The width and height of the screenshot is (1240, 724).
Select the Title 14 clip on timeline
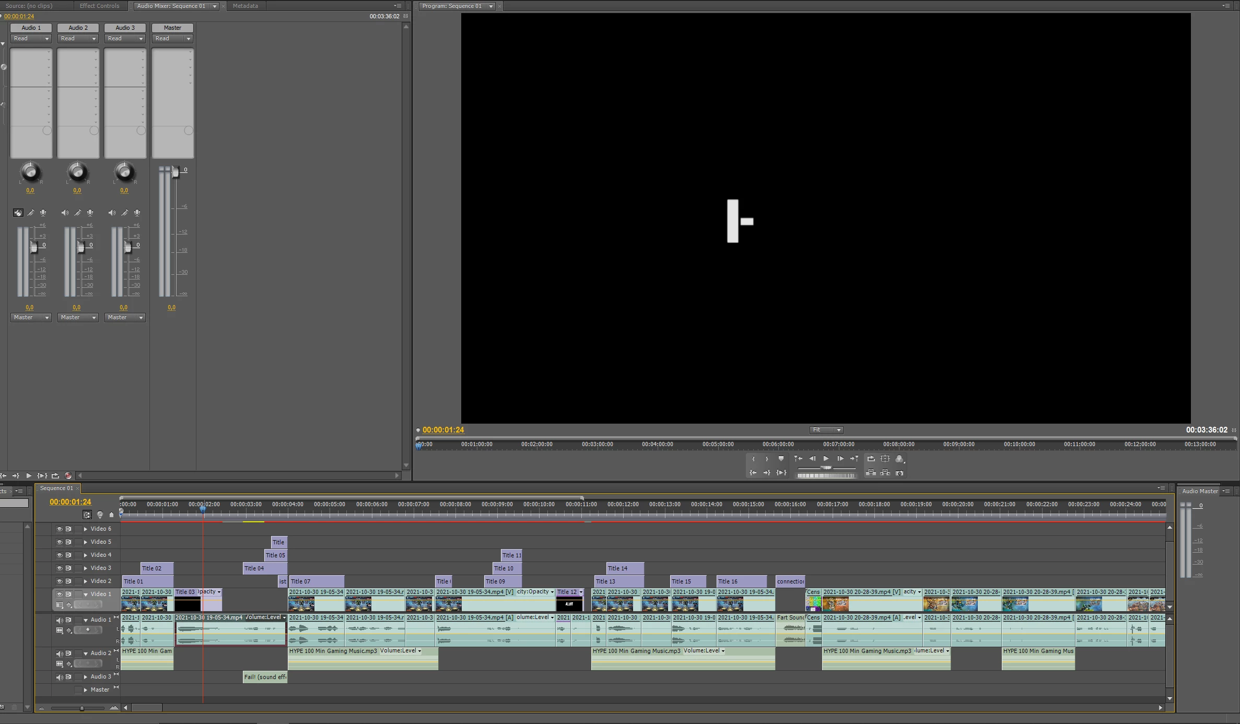click(x=625, y=568)
